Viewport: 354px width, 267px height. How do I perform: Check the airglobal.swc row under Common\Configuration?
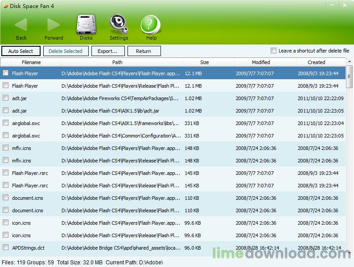click(6, 135)
